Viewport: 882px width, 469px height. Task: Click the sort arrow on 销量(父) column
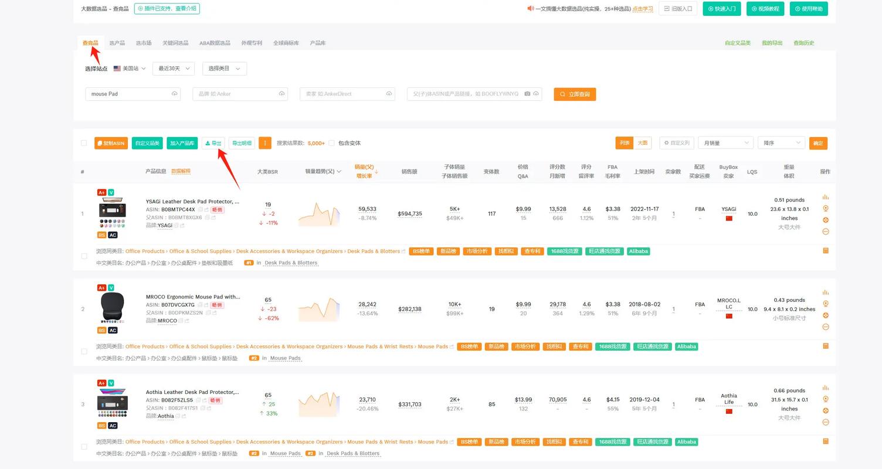(x=376, y=172)
